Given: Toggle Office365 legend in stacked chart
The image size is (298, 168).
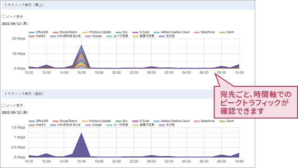Looking at the screenshot, I should coord(39,32).
